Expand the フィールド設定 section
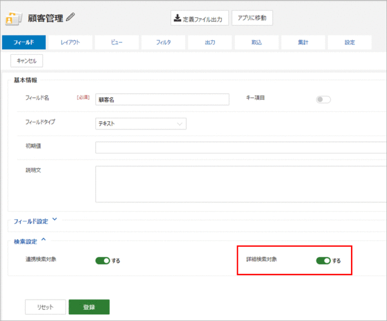The width and height of the screenshot is (387, 321). [x=35, y=221]
